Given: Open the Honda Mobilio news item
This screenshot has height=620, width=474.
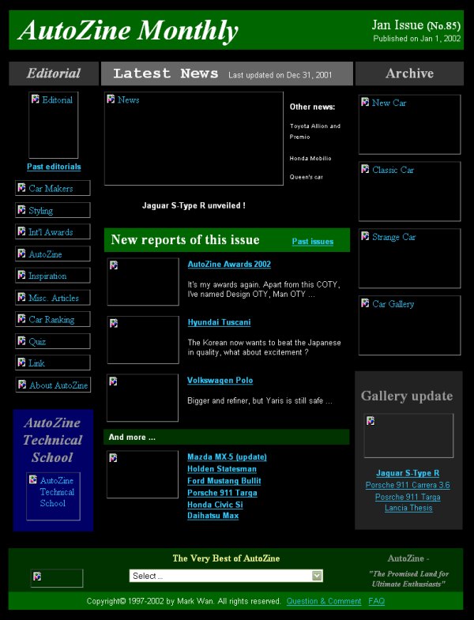Looking at the screenshot, I should pos(310,158).
